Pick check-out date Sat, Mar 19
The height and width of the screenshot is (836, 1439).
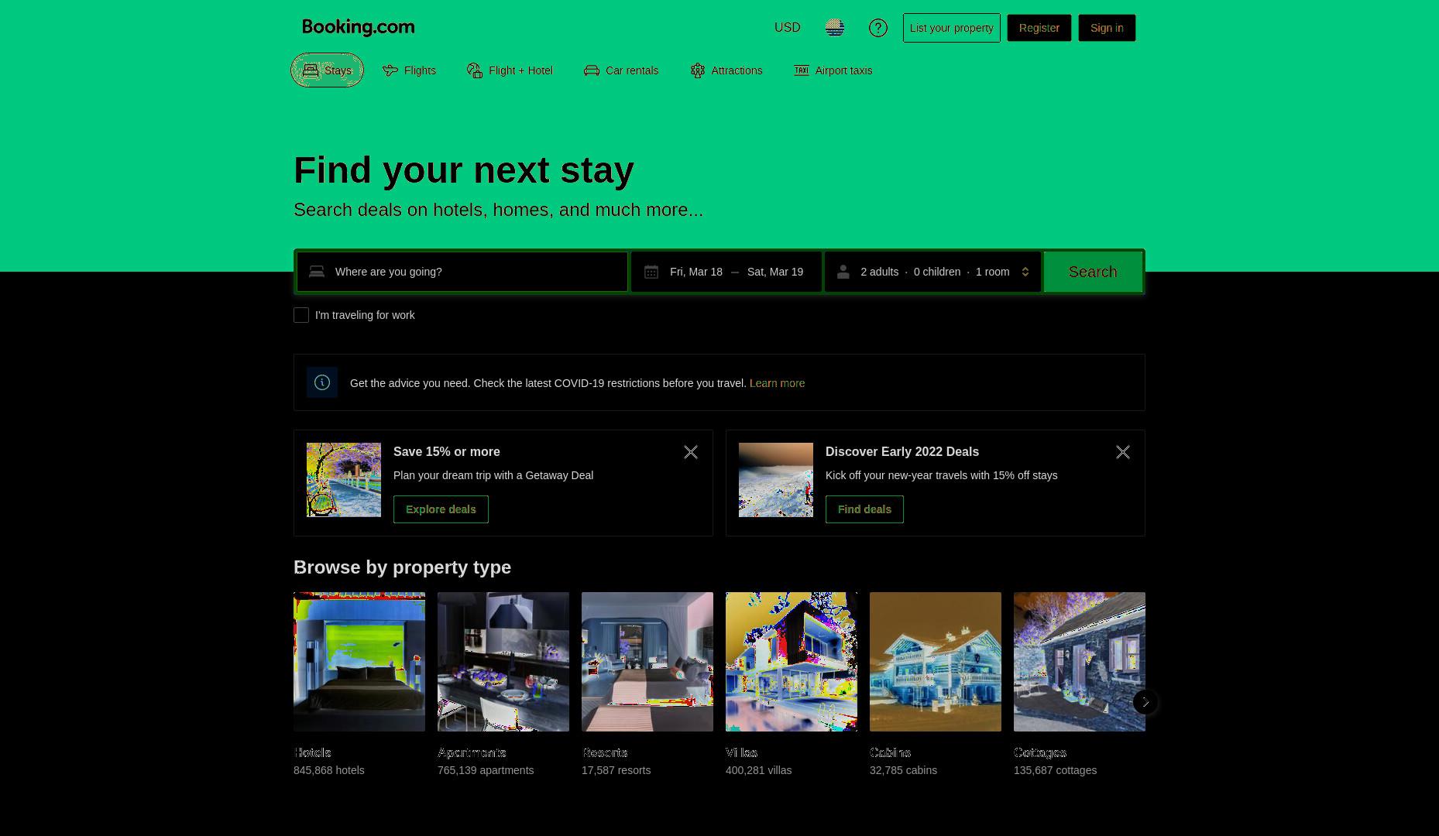[775, 272]
